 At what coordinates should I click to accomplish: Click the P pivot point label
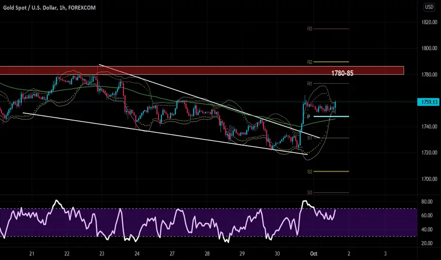click(x=309, y=117)
